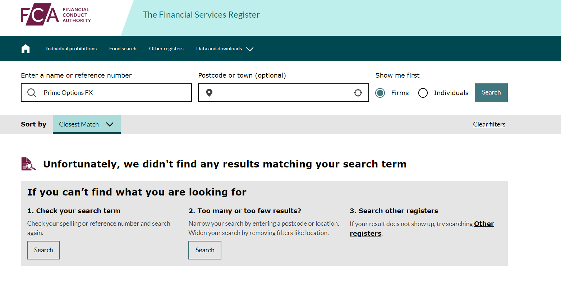The height and width of the screenshot is (290, 561).
Task: Follow the Other registers link in help text
Action: 484,224
